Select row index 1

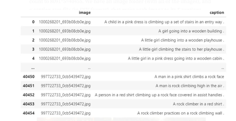[33, 31]
